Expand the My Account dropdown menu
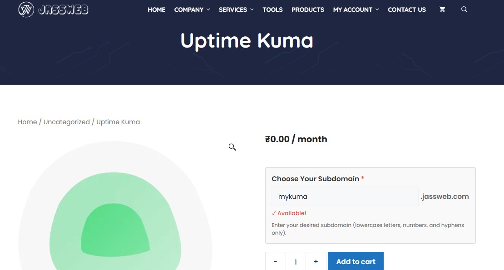The height and width of the screenshot is (270, 504). [x=356, y=10]
